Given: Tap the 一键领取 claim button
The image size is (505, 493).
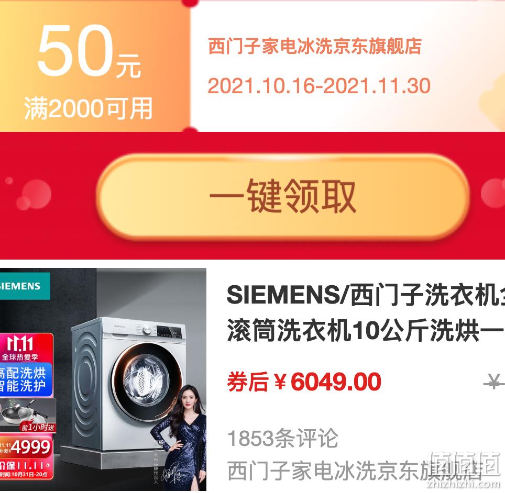Looking at the screenshot, I should [x=283, y=197].
